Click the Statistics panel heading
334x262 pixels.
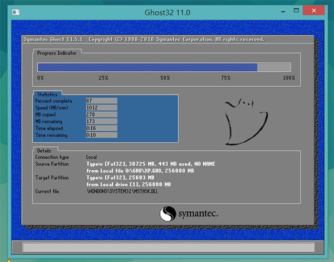click(47, 95)
